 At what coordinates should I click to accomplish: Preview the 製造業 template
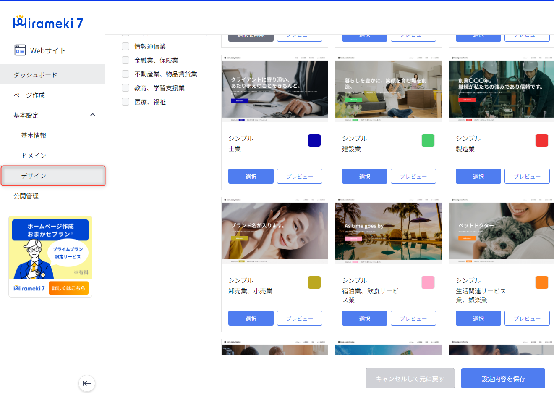coord(527,176)
